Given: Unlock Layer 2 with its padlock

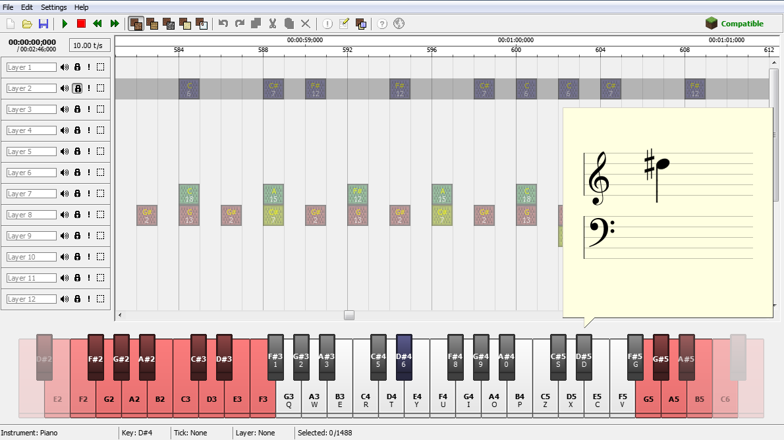Looking at the screenshot, I should click(x=78, y=88).
